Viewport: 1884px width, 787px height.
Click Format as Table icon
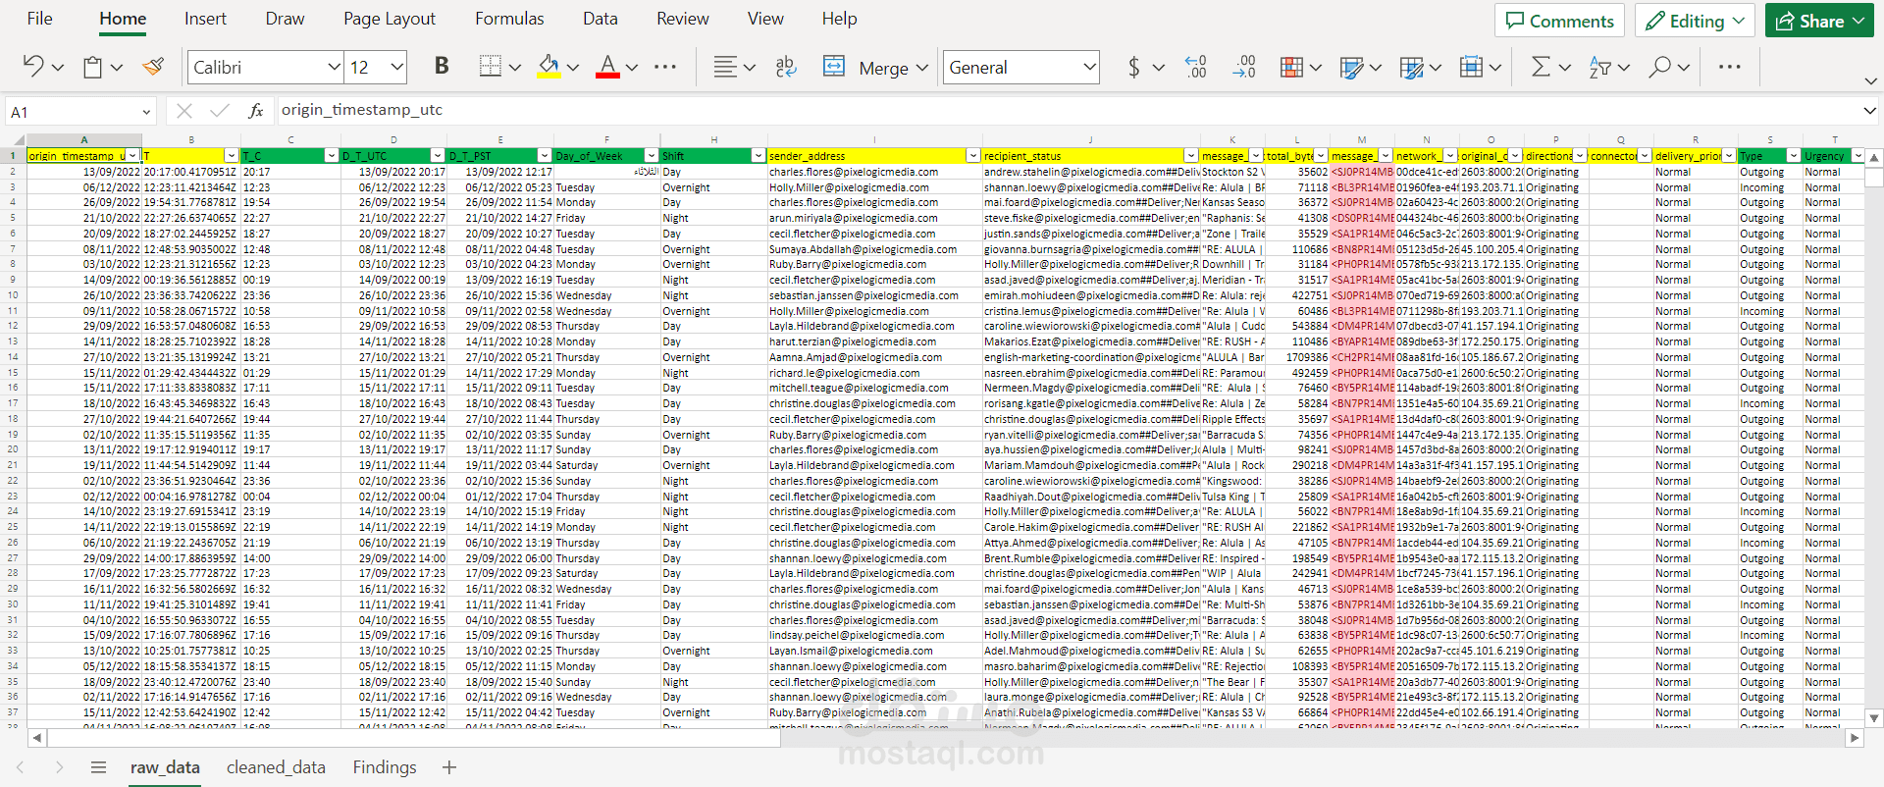click(x=1351, y=67)
